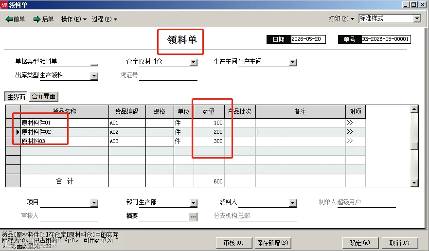
Task: Expand the 单据类型 selector
Action: click(x=94, y=64)
